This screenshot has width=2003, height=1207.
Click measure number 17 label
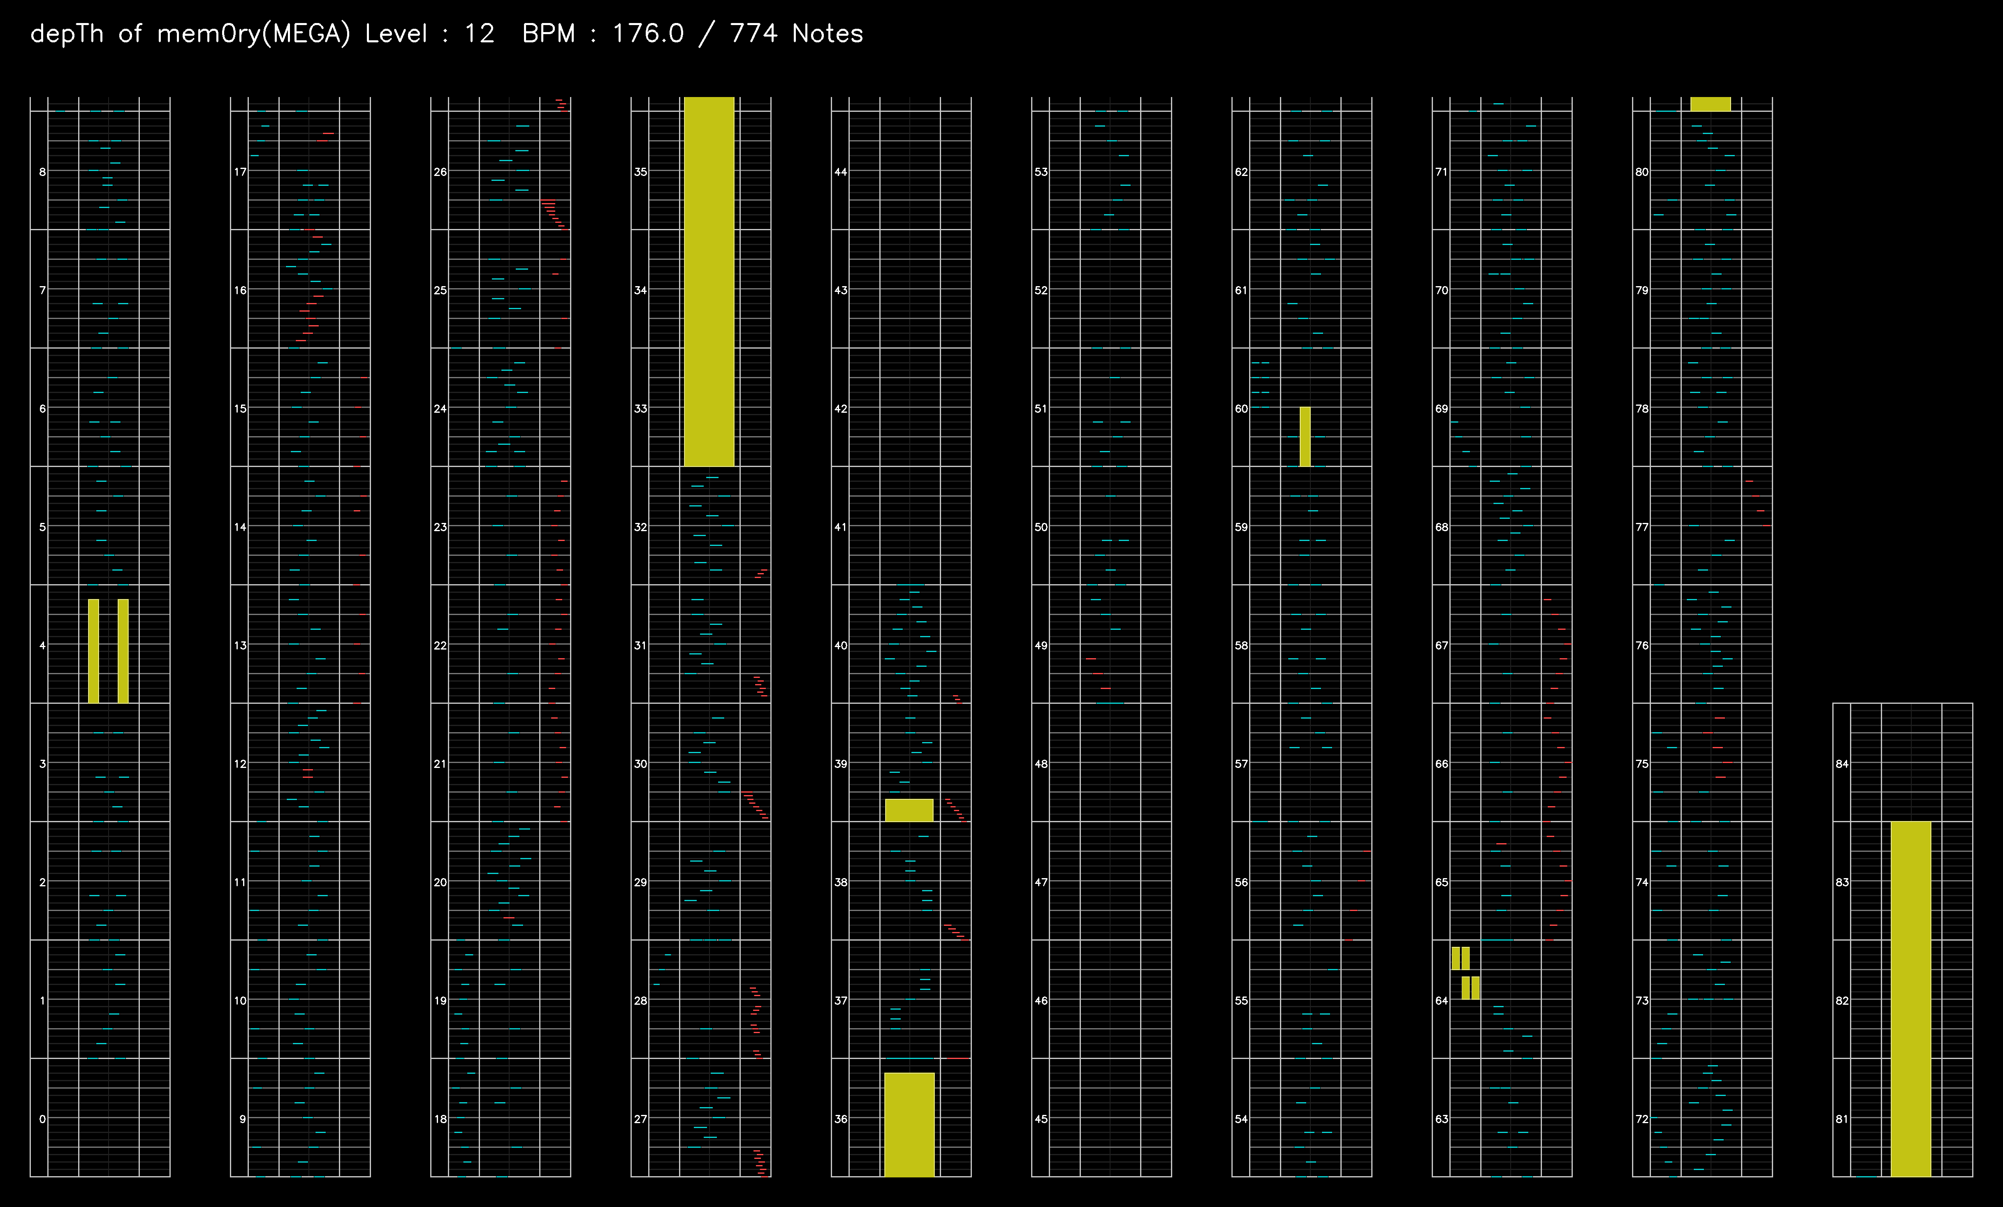pyautogui.click(x=240, y=172)
